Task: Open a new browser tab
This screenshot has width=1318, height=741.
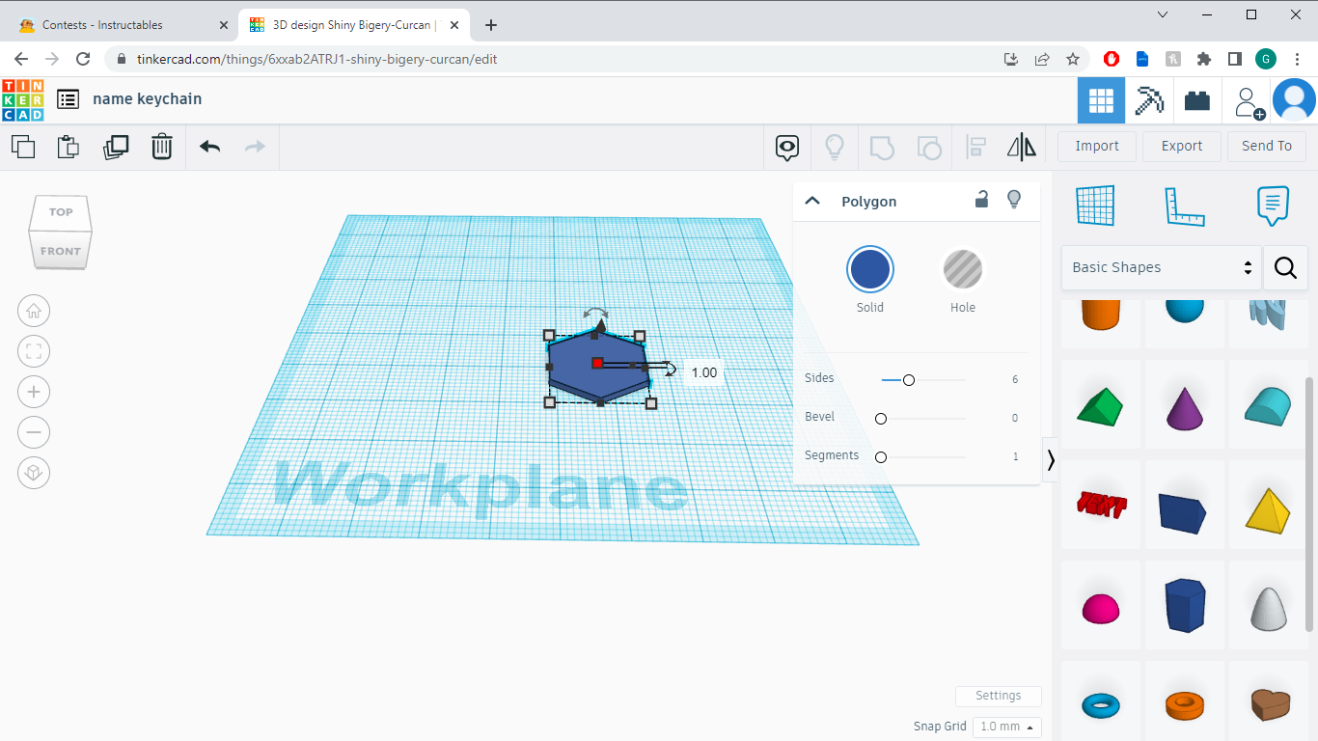Action: coord(491,25)
